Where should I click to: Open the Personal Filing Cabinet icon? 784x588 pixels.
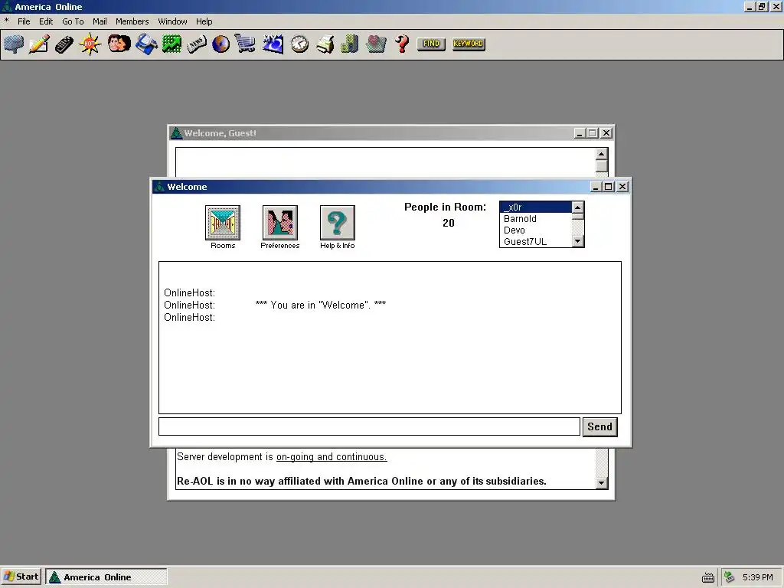(x=349, y=44)
